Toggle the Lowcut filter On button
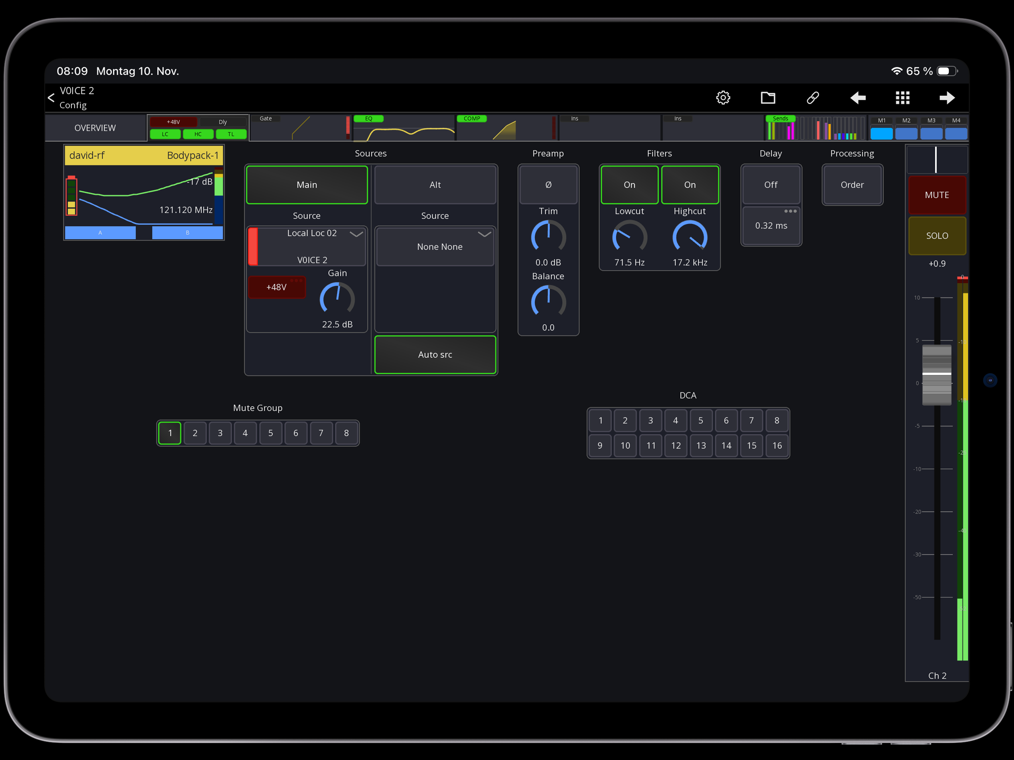 [629, 184]
